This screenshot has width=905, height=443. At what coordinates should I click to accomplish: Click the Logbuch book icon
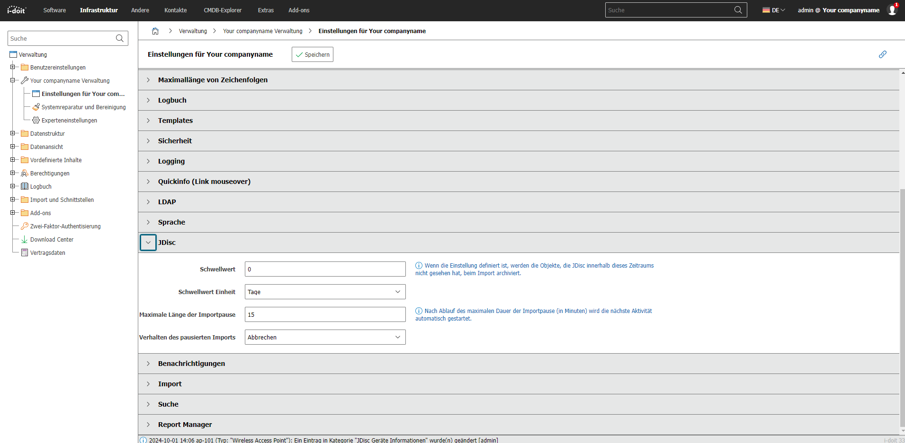(x=25, y=187)
